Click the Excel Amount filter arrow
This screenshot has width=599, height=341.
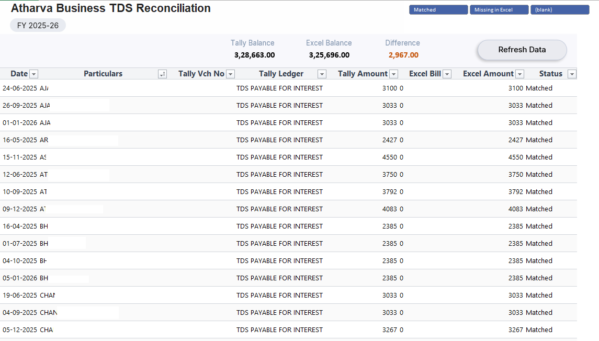519,74
